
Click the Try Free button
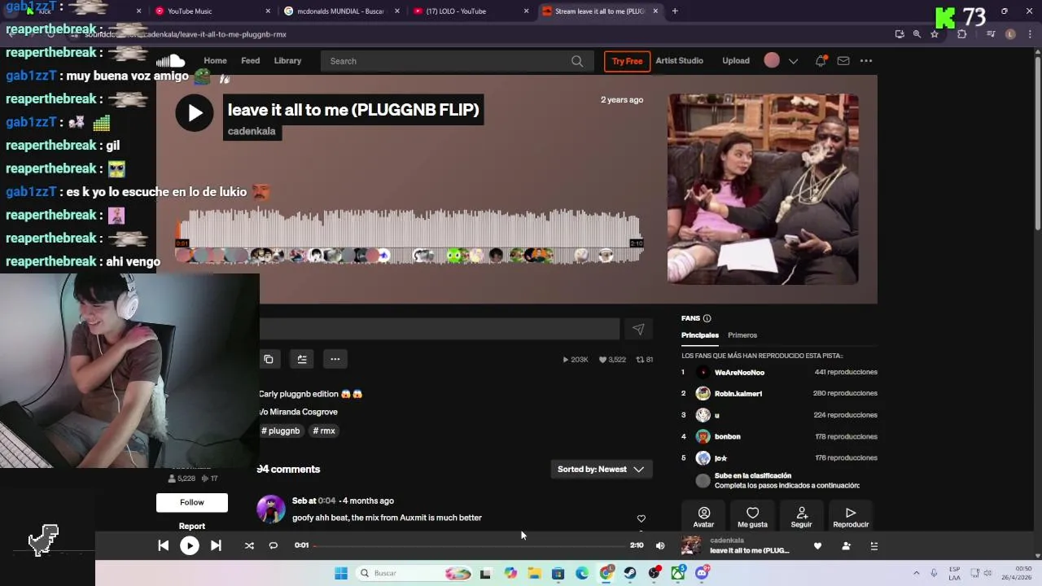pos(627,61)
